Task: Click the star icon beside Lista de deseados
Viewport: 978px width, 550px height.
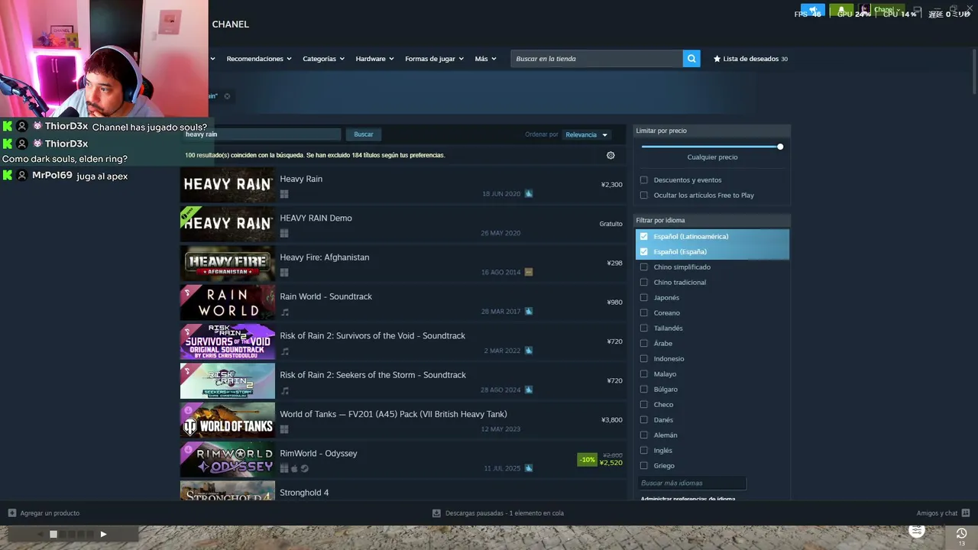Action: coord(717,59)
